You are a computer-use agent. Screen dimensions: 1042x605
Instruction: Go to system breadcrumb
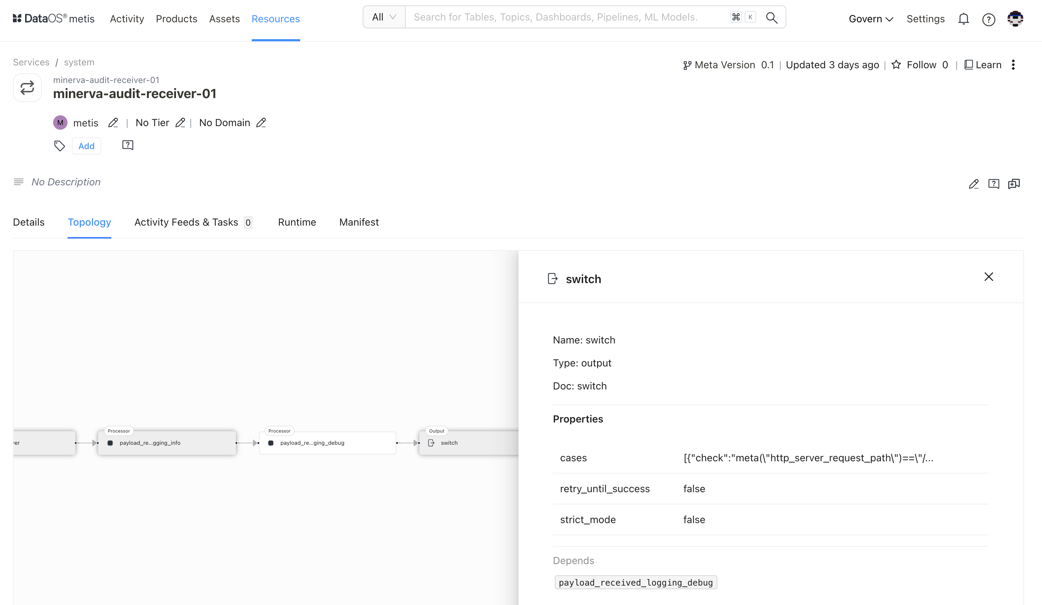(79, 63)
